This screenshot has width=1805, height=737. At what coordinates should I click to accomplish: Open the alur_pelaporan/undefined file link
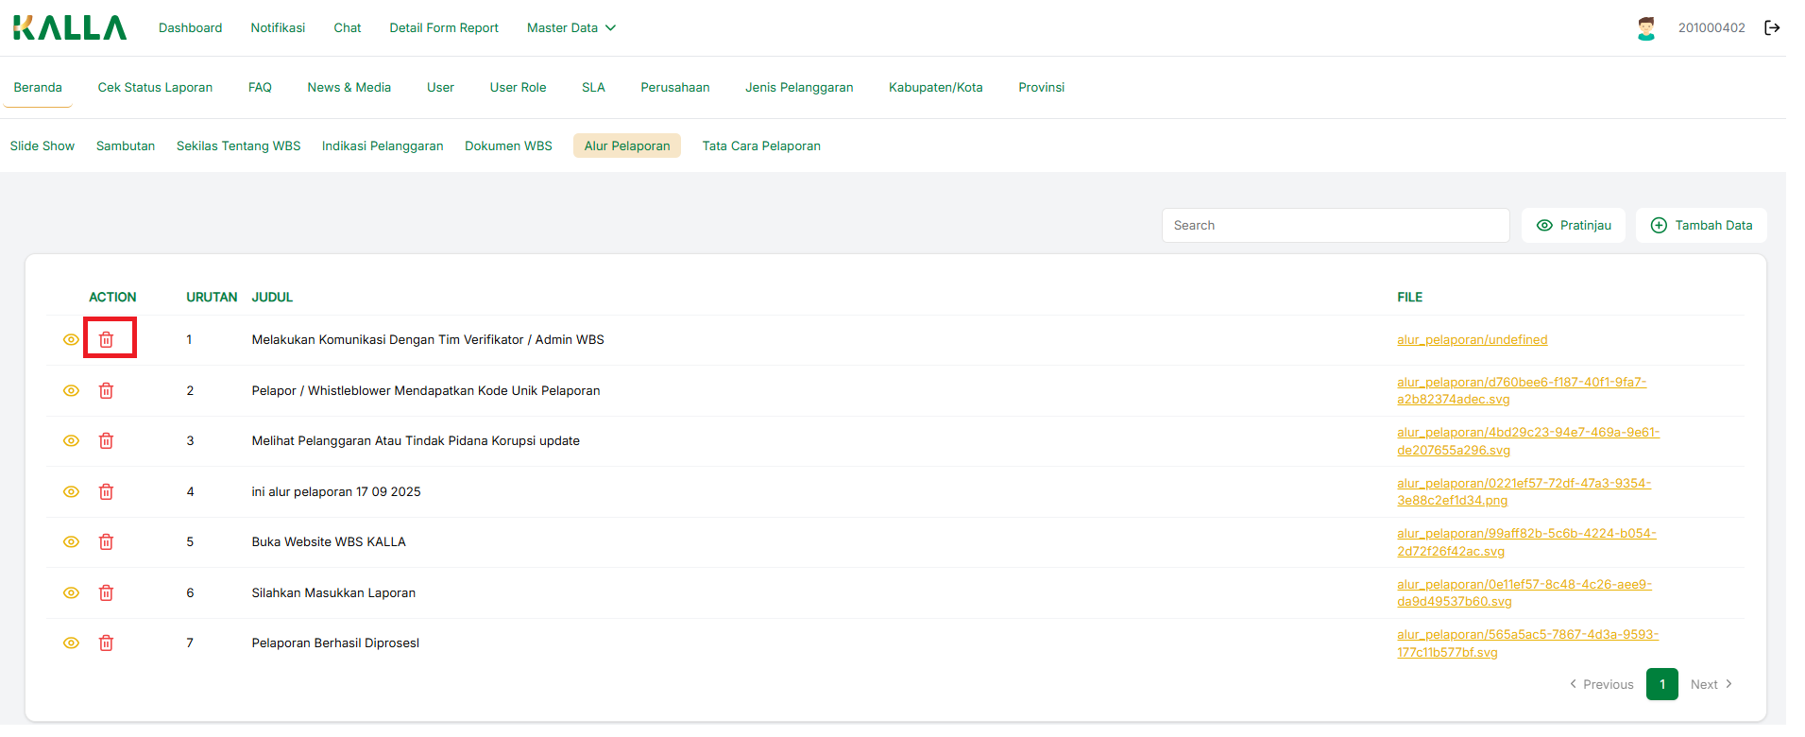tap(1472, 339)
